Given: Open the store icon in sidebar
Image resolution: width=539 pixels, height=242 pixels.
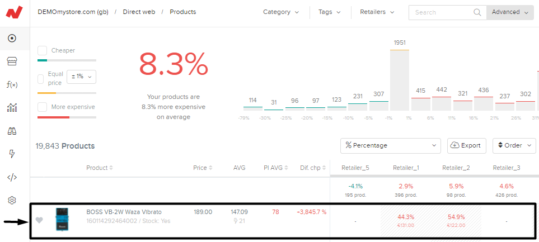Looking at the screenshot, I should tap(11, 61).
